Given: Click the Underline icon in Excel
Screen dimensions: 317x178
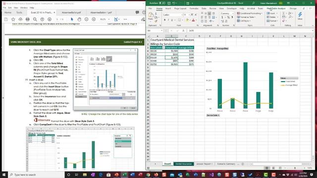Looking at the screenshot, I should tap(172, 20).
